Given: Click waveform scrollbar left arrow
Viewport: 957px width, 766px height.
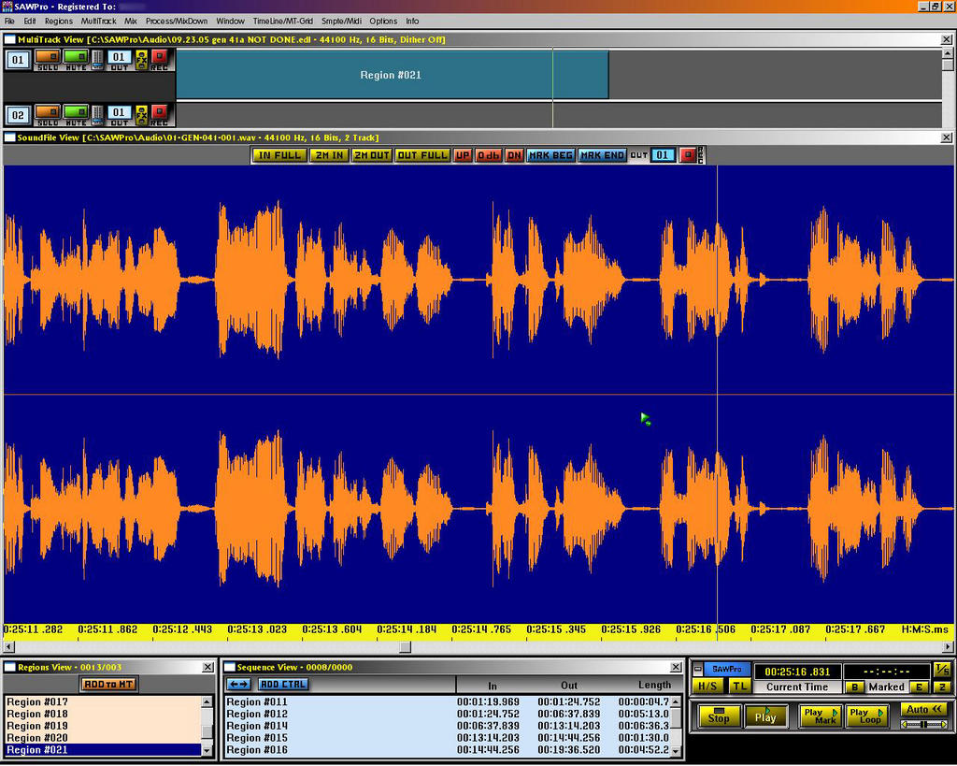Looking at the screenshot, I should (x=8, y=647).
